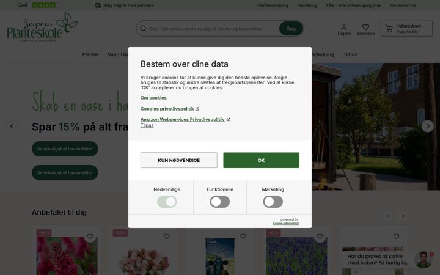Image resolution: width=440 pixels, height=275 pixels.
Task: Click Tilpas to customize cookies
Action: pyautogui.click(x=147, y=125)
